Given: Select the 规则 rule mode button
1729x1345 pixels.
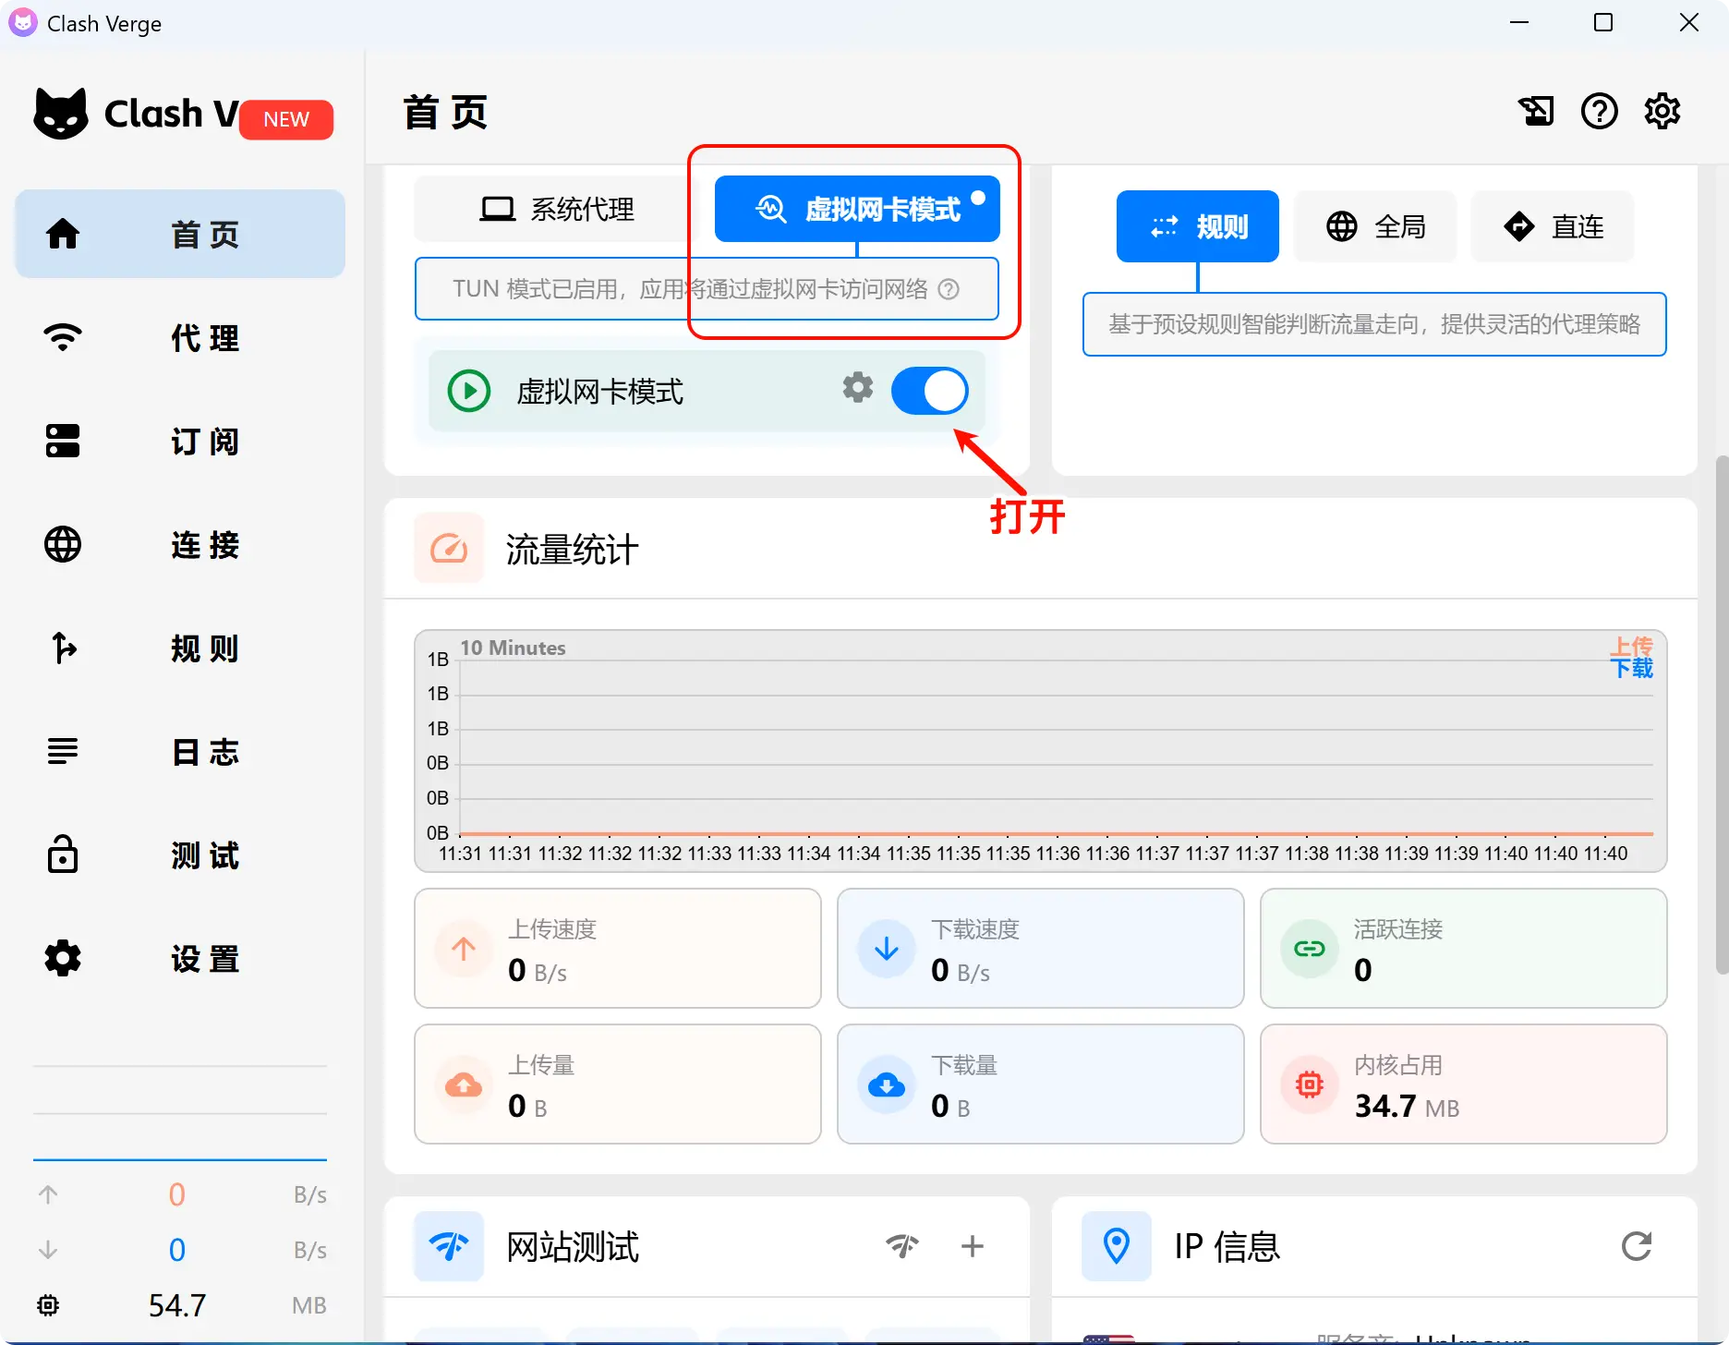Looking at the screenshot, I should [1197, 226].
